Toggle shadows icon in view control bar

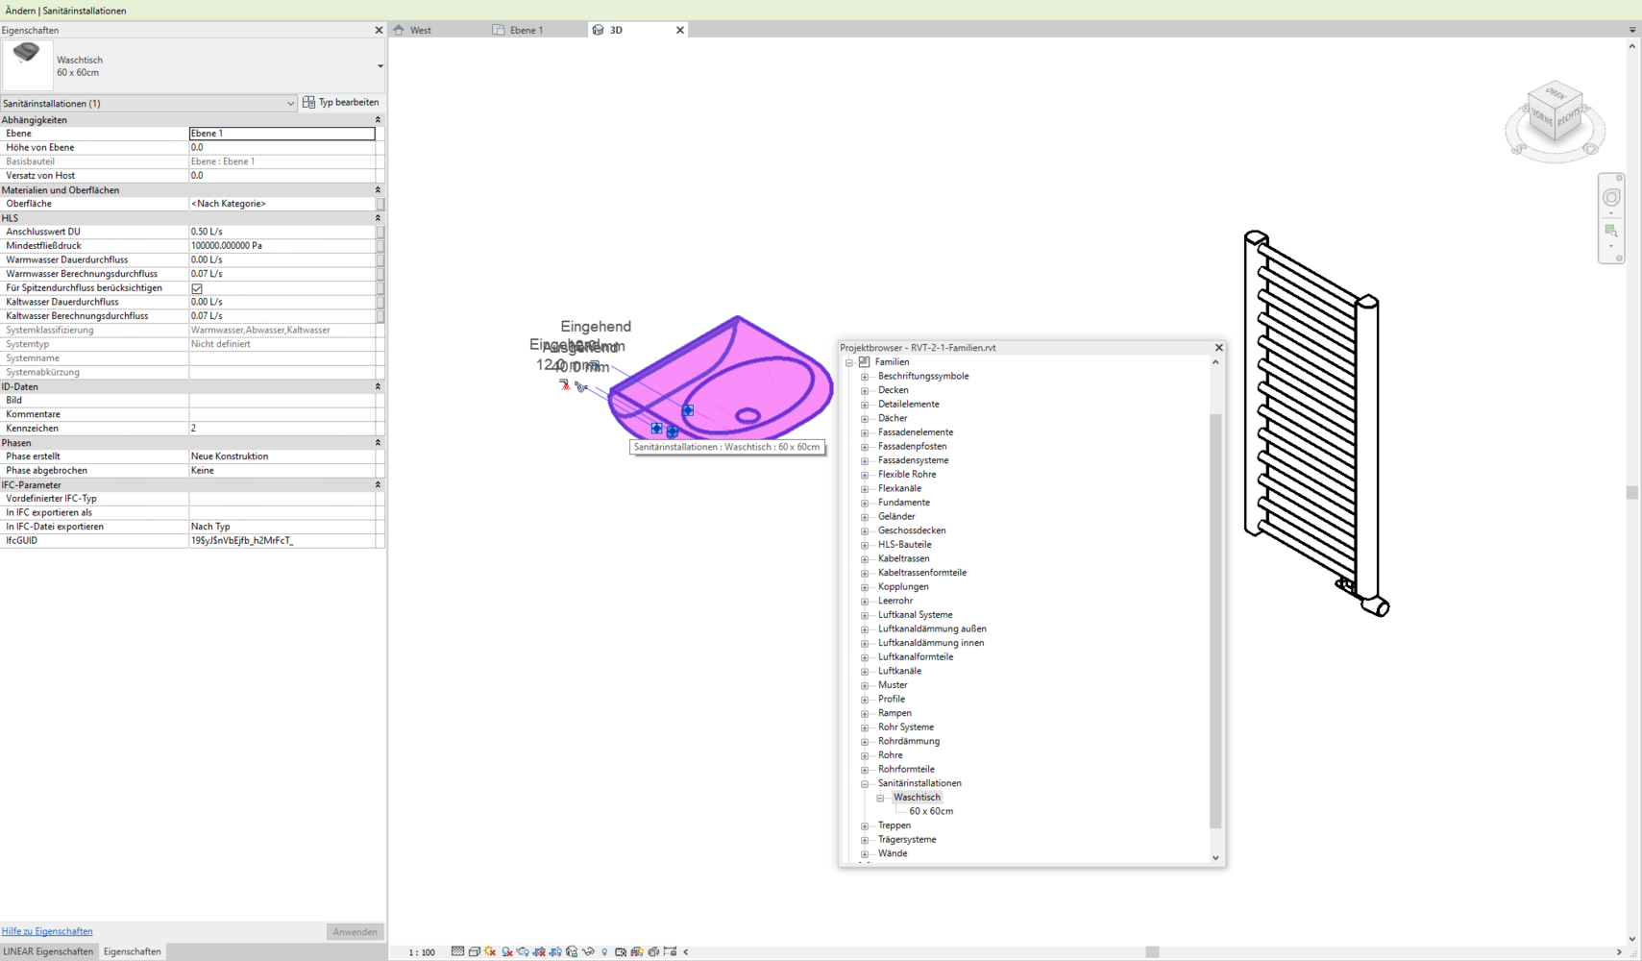coord(506,951)
